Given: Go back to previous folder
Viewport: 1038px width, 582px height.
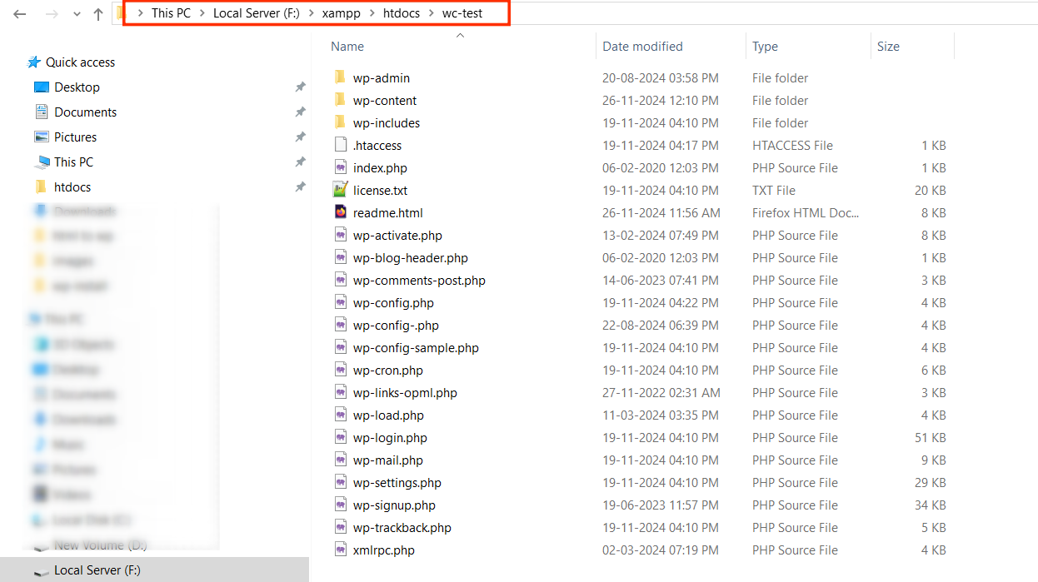Looking at the screenshot, I should click(x=19, y=13).
